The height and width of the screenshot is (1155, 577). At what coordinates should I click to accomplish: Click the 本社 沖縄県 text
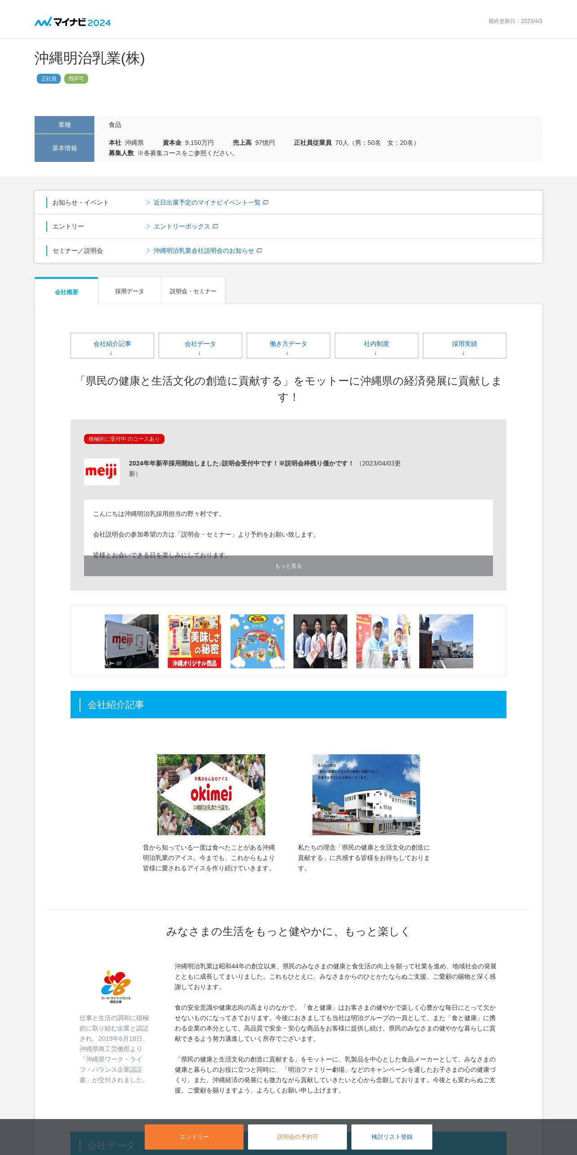click(126, 143)
